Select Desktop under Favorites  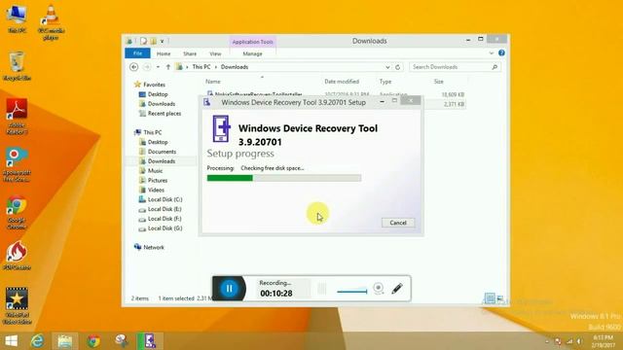(x=158, y=94)
